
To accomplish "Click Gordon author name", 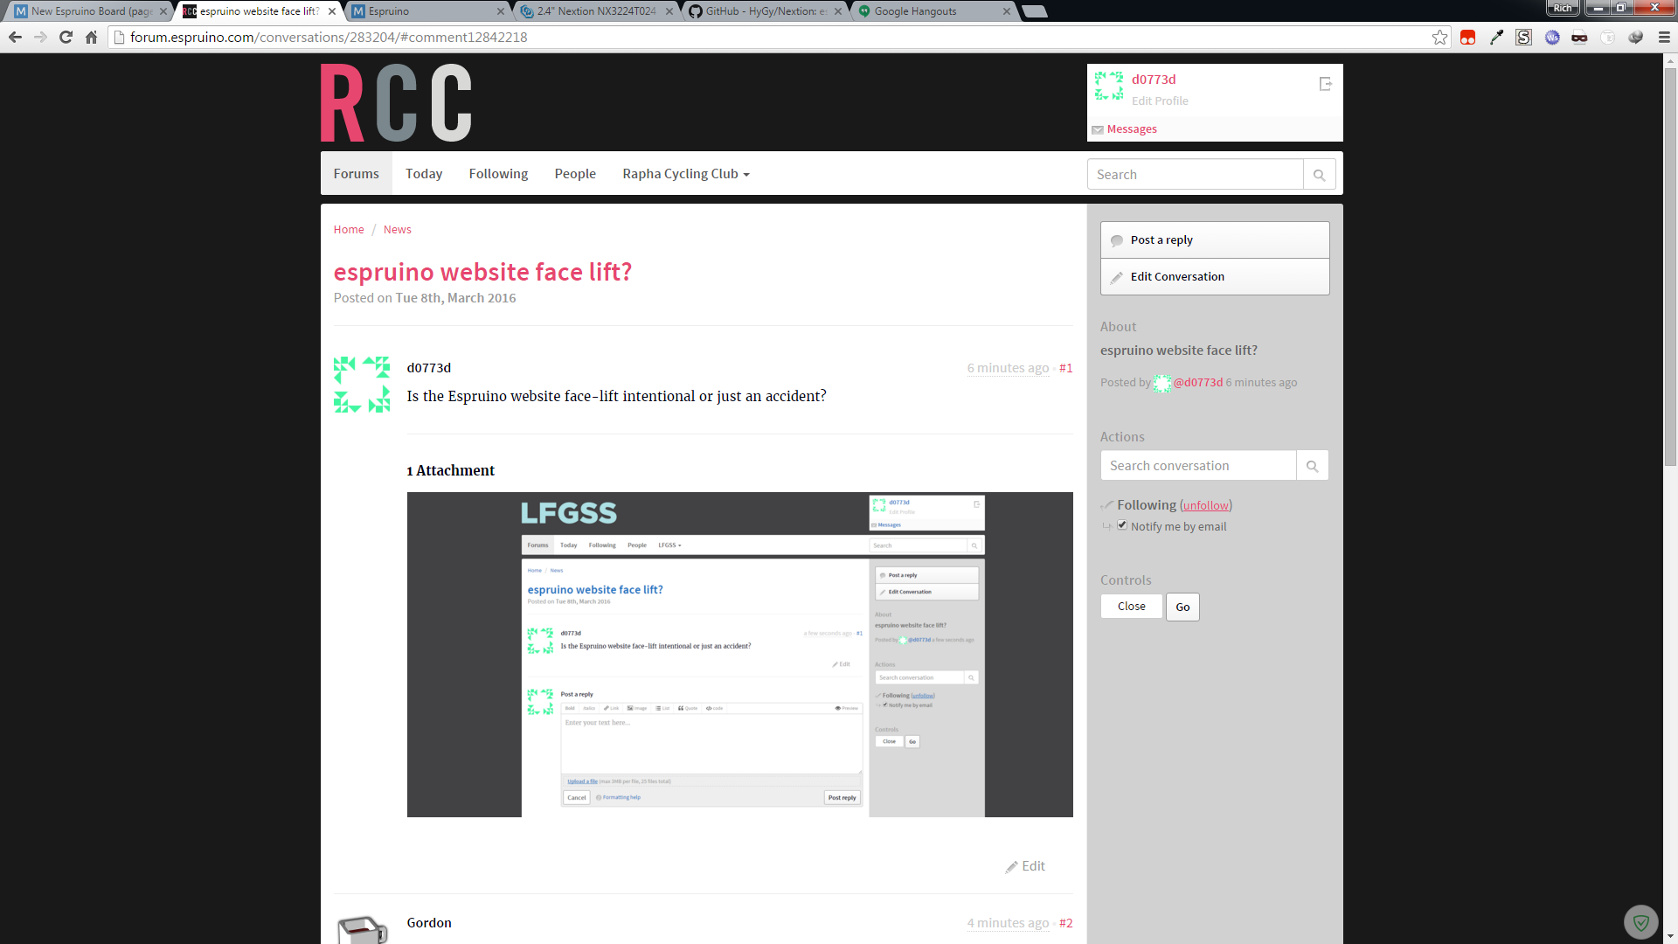I will coord(429,923).
